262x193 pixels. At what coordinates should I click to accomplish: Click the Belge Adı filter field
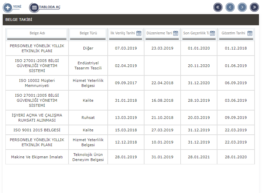[x=37, y=33]
